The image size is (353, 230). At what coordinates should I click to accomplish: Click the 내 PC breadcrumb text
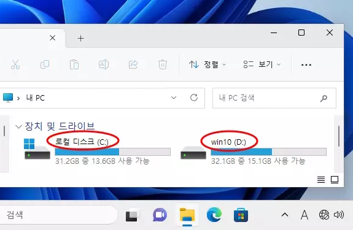pyautogui.click(x=36, y=98)
